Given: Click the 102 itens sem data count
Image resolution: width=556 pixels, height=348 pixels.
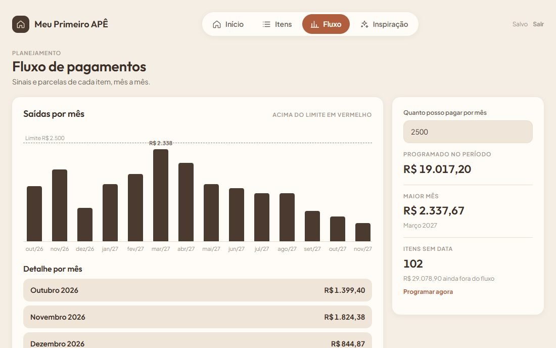Looking at the screenshot, I should 413,264.
